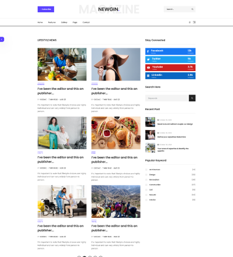Viewport: 233px width, 257px height.
Task: Click the small icon left of hamburger menu
Action: (x=189, y=22)
